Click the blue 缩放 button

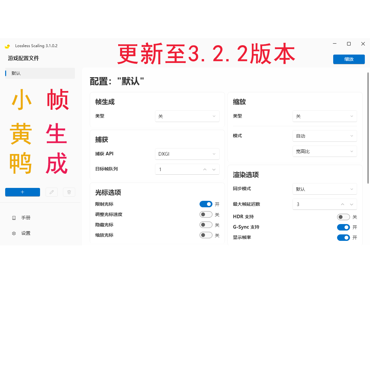(x=349, y=59)
